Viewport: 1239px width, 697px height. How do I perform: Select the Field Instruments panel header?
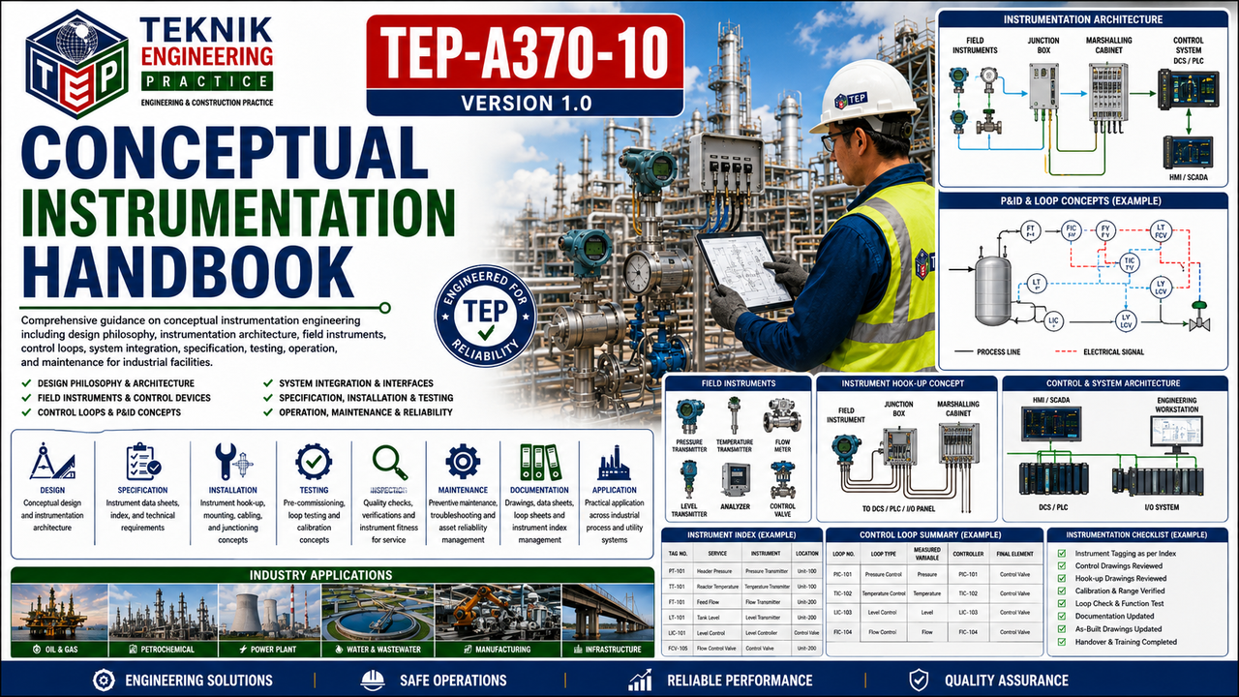point(737,383)
